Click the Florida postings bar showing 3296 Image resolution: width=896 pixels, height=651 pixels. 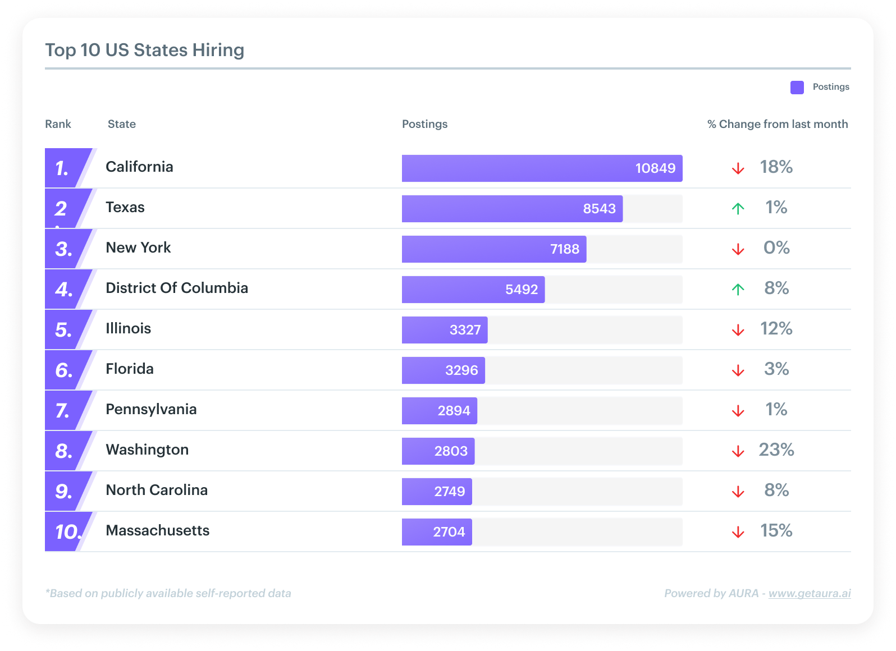[x=443, y=370]
